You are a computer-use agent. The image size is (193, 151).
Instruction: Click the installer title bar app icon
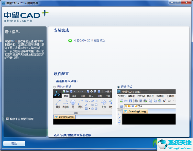coord(4,3)
